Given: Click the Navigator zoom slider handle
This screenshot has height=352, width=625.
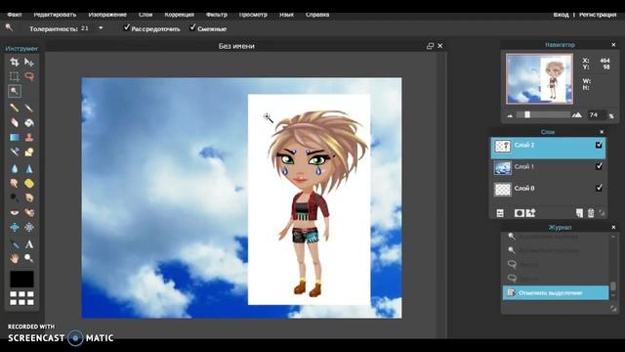Looking at the screenshot, I should click(x=527, y=115).
